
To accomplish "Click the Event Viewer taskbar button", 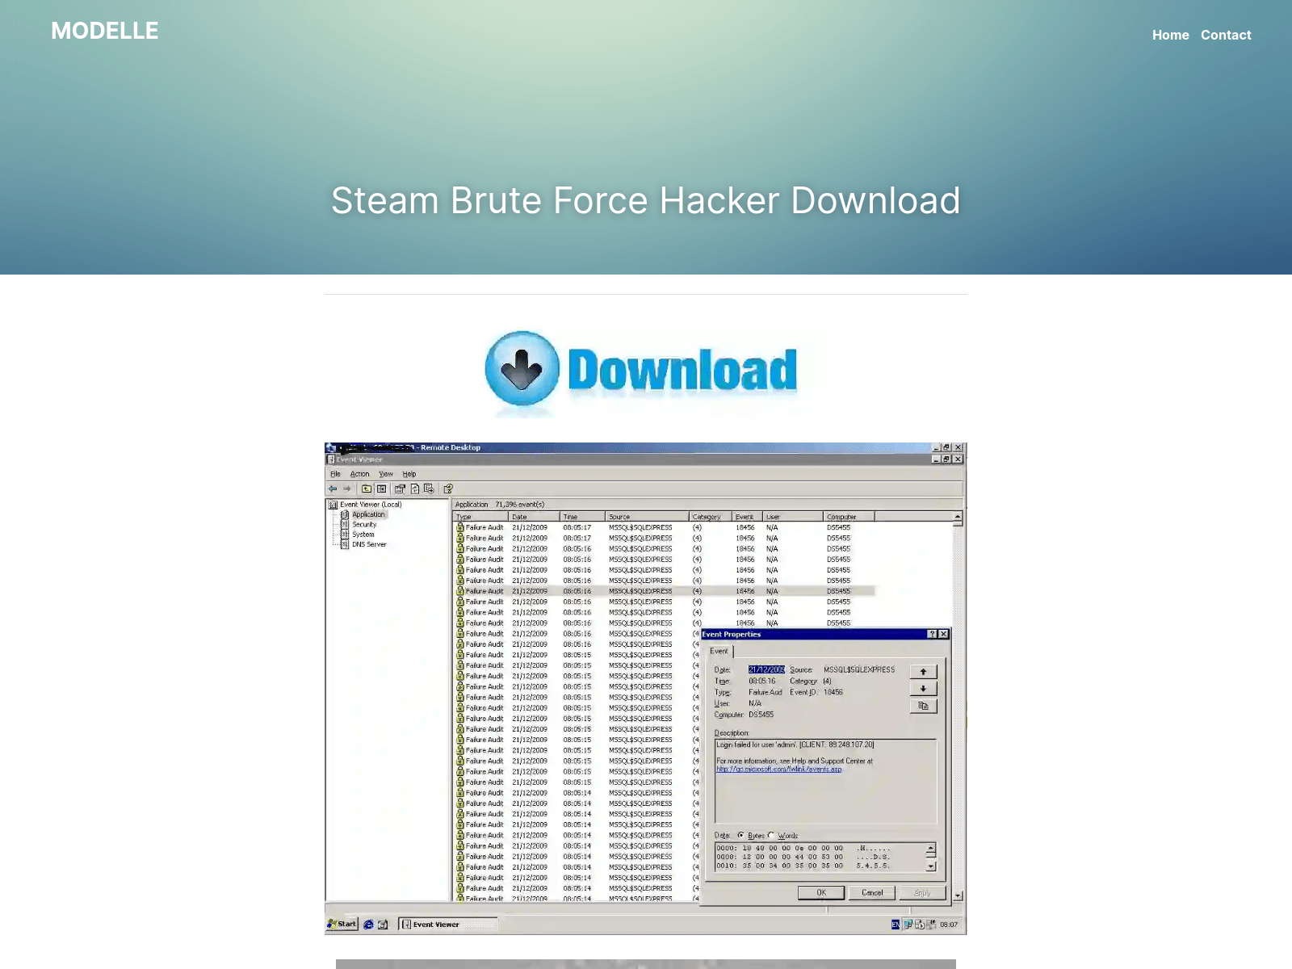I will (x=448, y=924).
